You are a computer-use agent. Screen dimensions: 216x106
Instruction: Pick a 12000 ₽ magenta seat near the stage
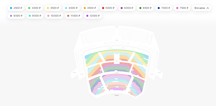point(117,89)
